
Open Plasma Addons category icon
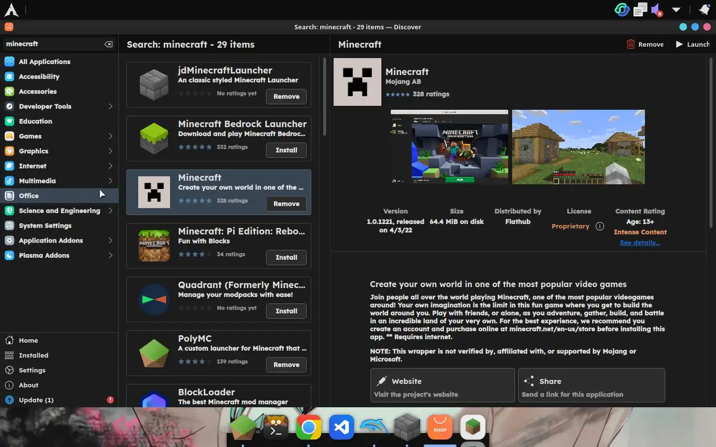click(9, 255)
